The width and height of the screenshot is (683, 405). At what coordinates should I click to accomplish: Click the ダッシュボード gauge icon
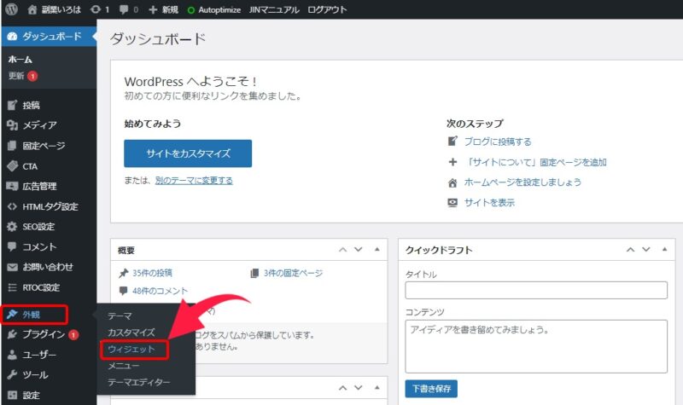12,36
